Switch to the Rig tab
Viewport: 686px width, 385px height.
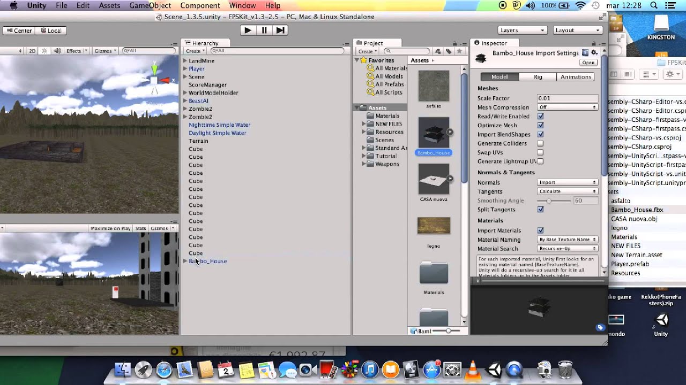pyautogui.click(x=538, y=77)
